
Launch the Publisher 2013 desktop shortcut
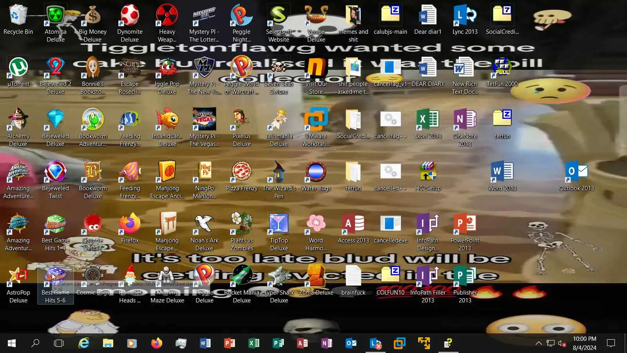pyautogui.click(x=465, y=284)
